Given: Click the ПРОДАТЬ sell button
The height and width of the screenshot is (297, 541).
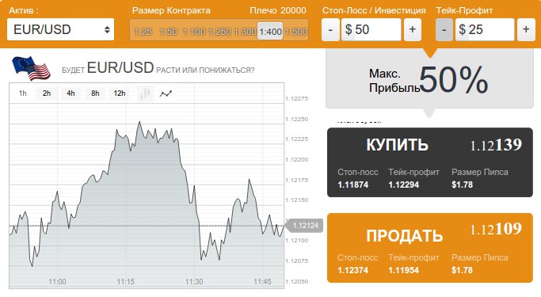Looking at the screenshot, I should click(x=430, y=248).
